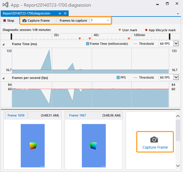Open the Frame 1659 link
This screenshot has width=183, height=172.
tap(16, 115)
